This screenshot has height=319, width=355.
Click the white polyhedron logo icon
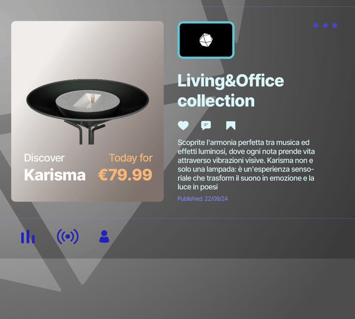click(x=206, y=40)
